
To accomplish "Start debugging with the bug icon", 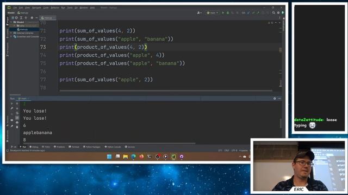I will point(228,13).
